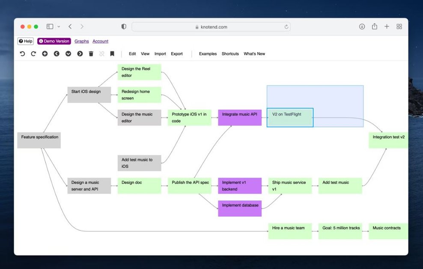Add a new node with the plus-circle icon

(x=45, y=54)
